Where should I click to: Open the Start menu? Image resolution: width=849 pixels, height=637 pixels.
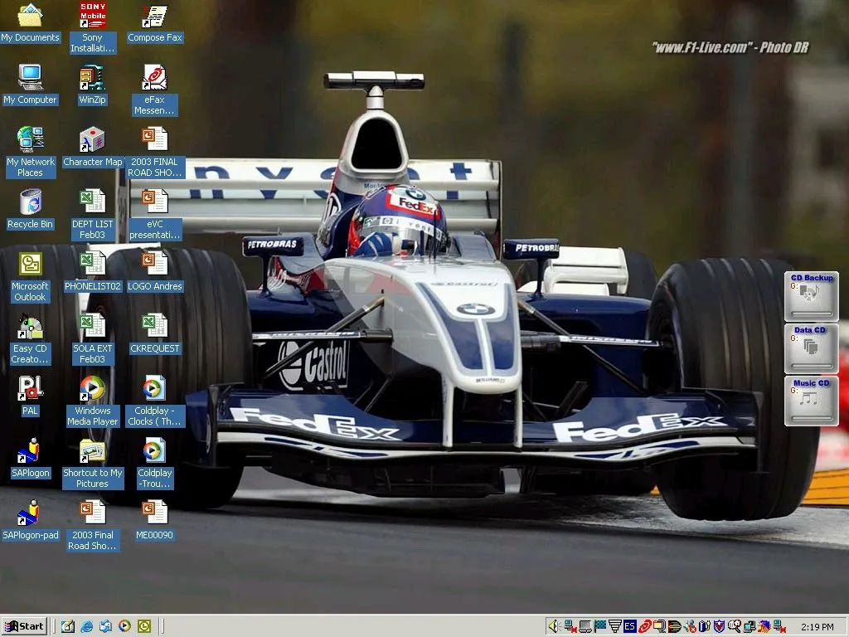point(23,626)
